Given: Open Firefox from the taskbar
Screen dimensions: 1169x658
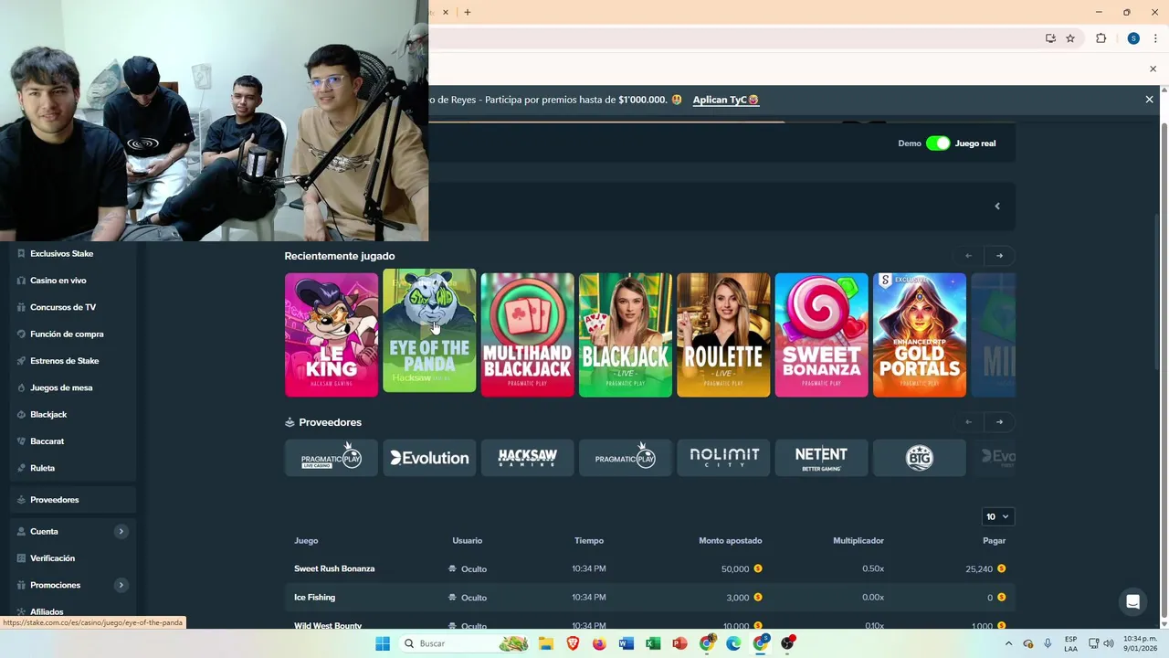Looking at the screenshot, I should pyautogui.click(x=599, y=643).
